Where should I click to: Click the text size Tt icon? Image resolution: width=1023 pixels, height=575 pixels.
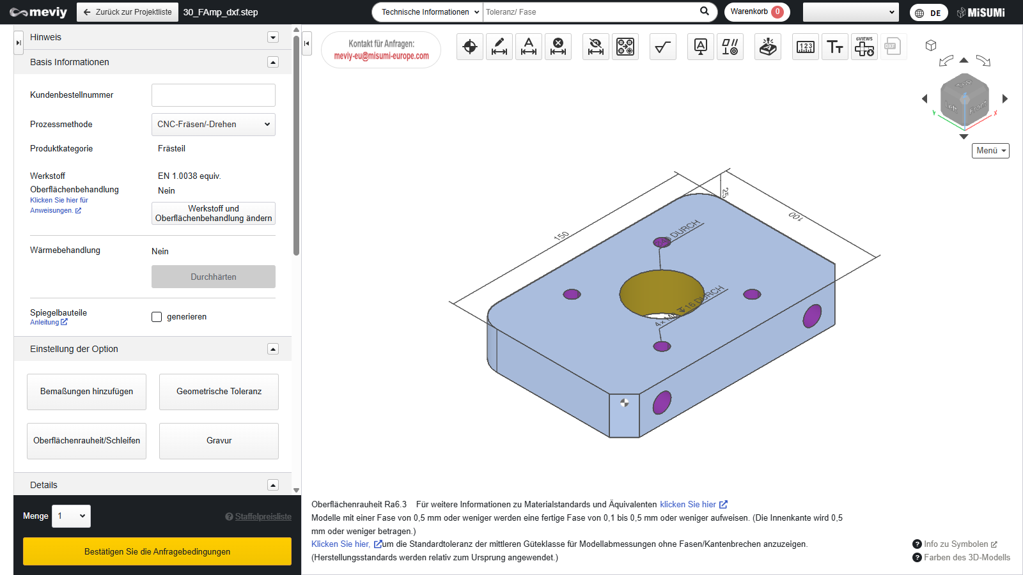835,47
